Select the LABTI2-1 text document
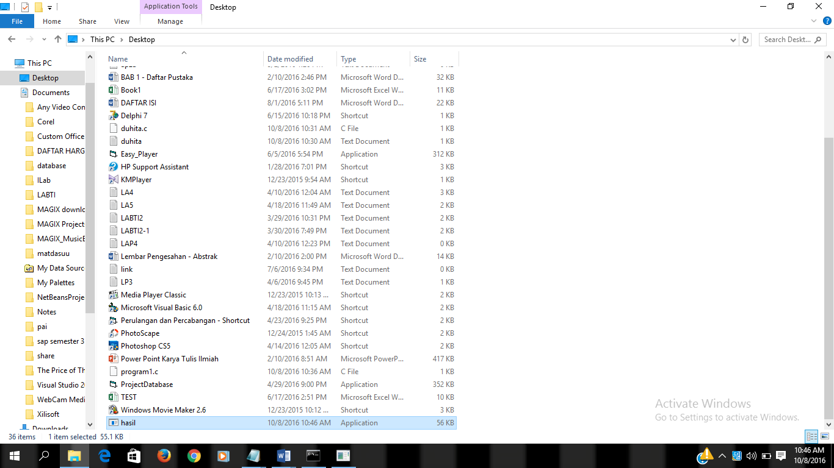Screen dimensions: 834x468 (135, 231)
